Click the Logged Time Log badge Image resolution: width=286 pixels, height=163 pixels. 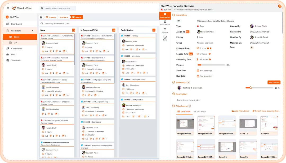coord(191,54)
